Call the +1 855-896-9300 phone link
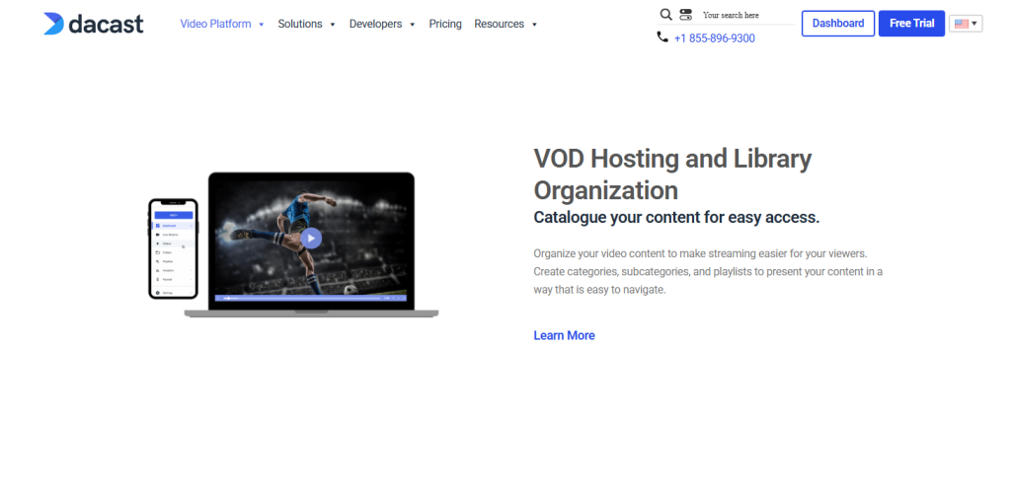 click(x=715, y=38)
